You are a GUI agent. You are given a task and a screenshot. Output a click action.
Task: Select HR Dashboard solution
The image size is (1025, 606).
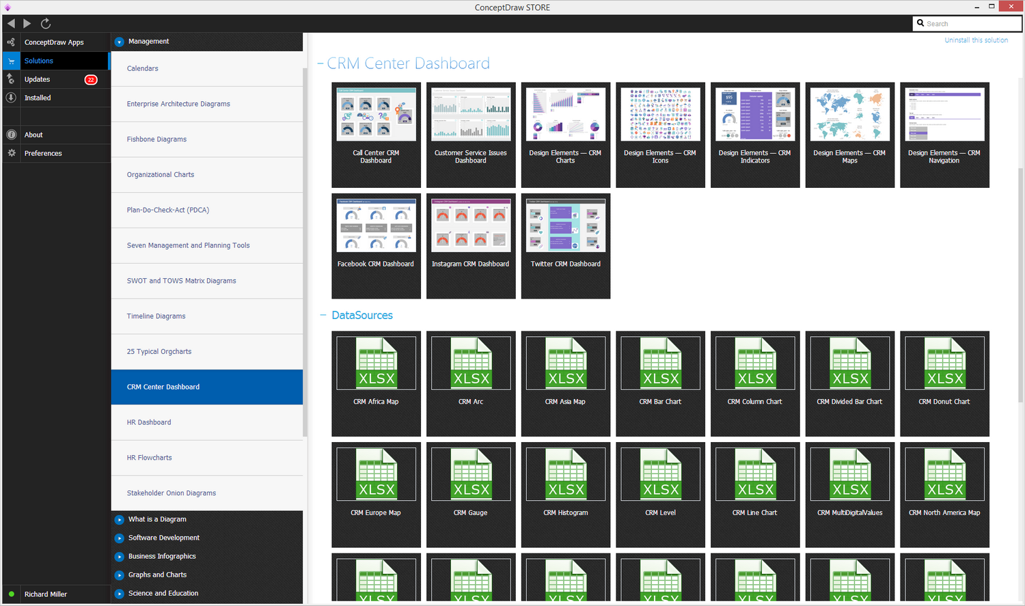(x=206, y=422)
